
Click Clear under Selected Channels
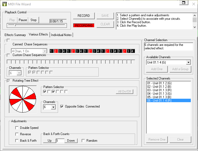pos(180,140)
